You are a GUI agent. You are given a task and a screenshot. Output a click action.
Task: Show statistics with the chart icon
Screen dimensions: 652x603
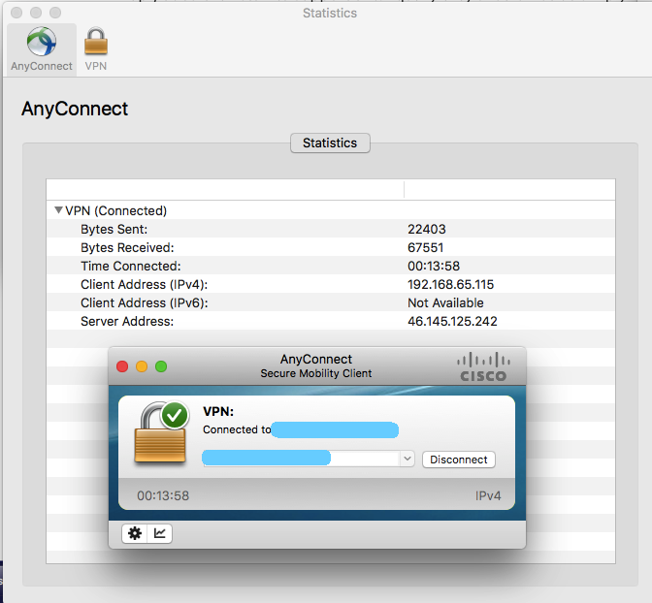[160, 533]
